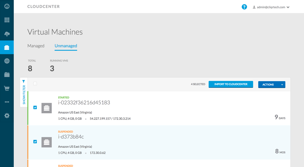Open the shopping cart marketplace icon
Image resolution: width=304 pixels, height=167 pixels.
click(x=7, y=88)
